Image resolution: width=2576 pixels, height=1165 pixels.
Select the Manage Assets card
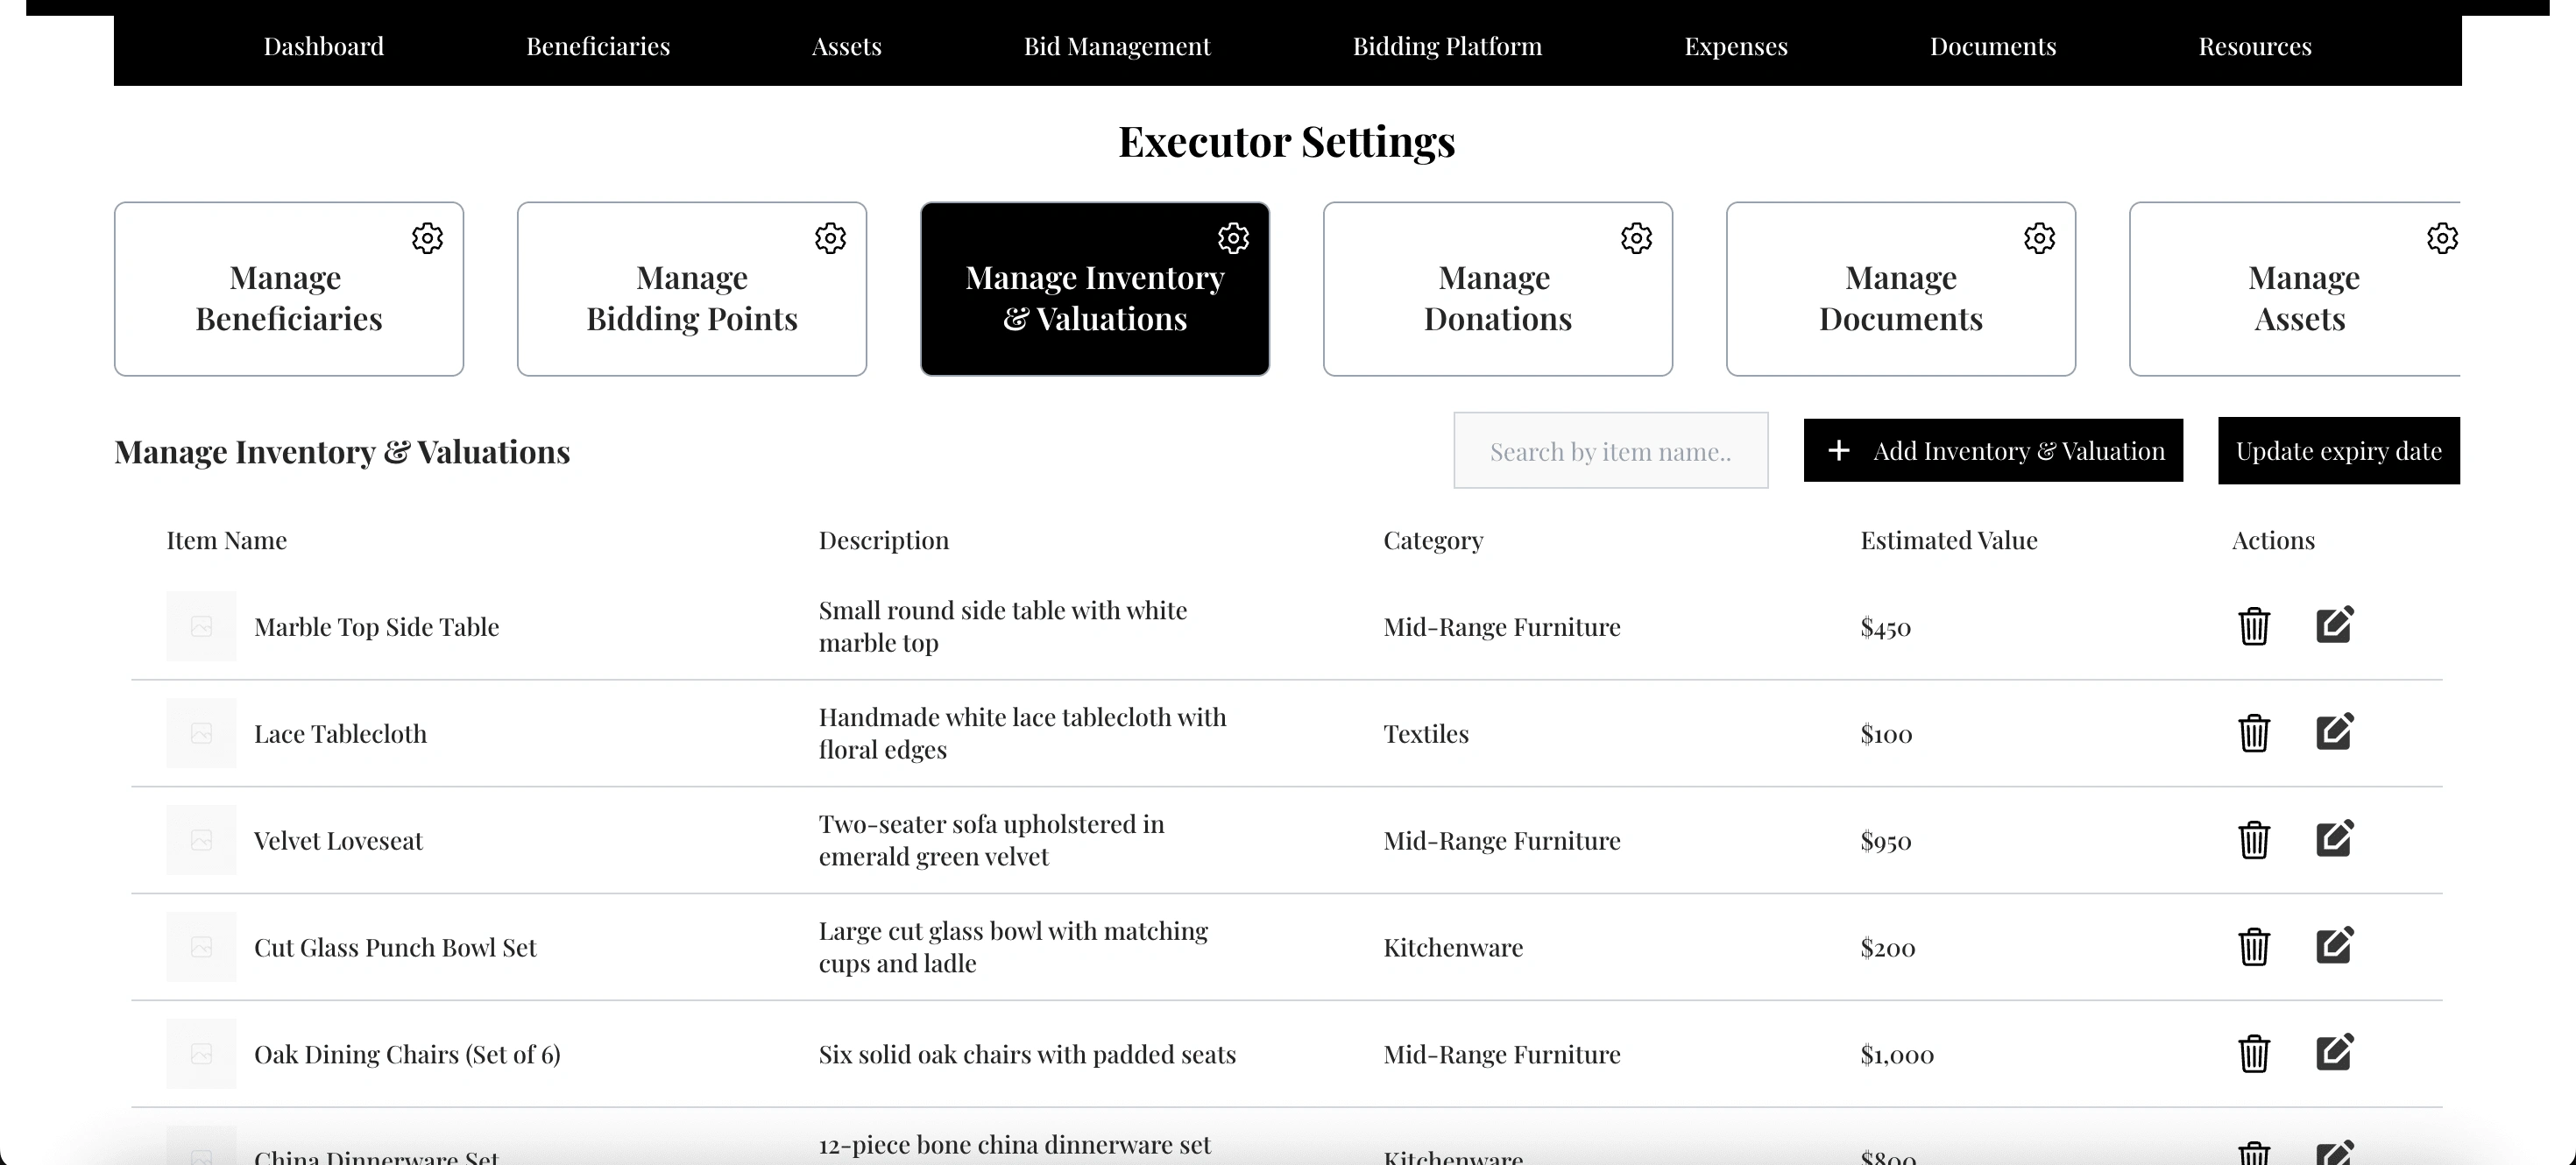[x=2295, y=289]
